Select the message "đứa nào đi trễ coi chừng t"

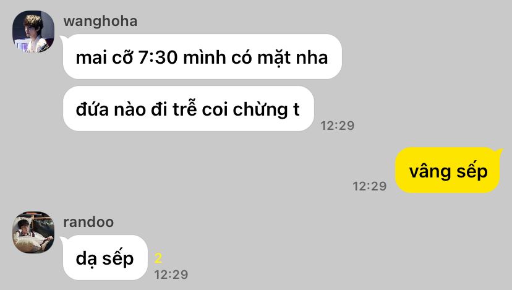pyautogui.click(x=189, y=109)
